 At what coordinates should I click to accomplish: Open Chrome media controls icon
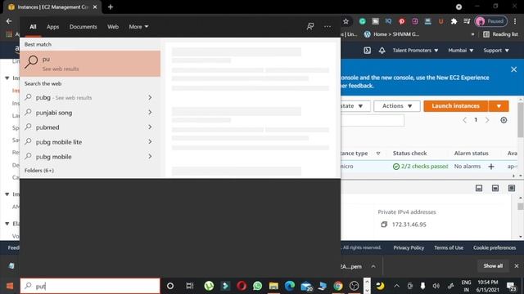tap(467, 21)
